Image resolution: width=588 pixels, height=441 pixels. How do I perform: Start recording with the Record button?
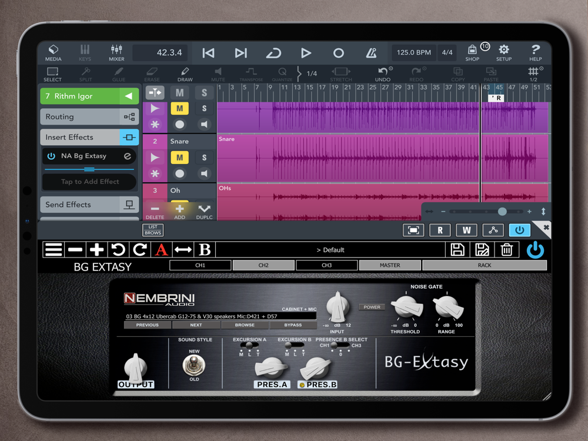338,53
